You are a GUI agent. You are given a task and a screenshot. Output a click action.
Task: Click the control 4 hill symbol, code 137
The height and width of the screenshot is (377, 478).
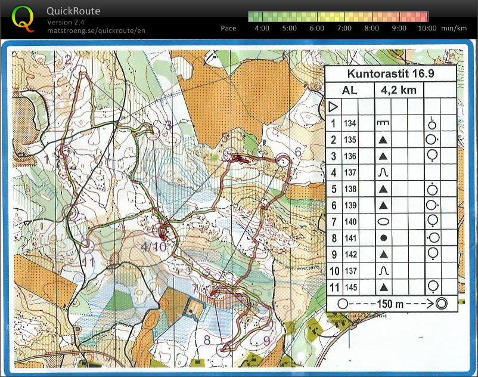click(383, 173)
